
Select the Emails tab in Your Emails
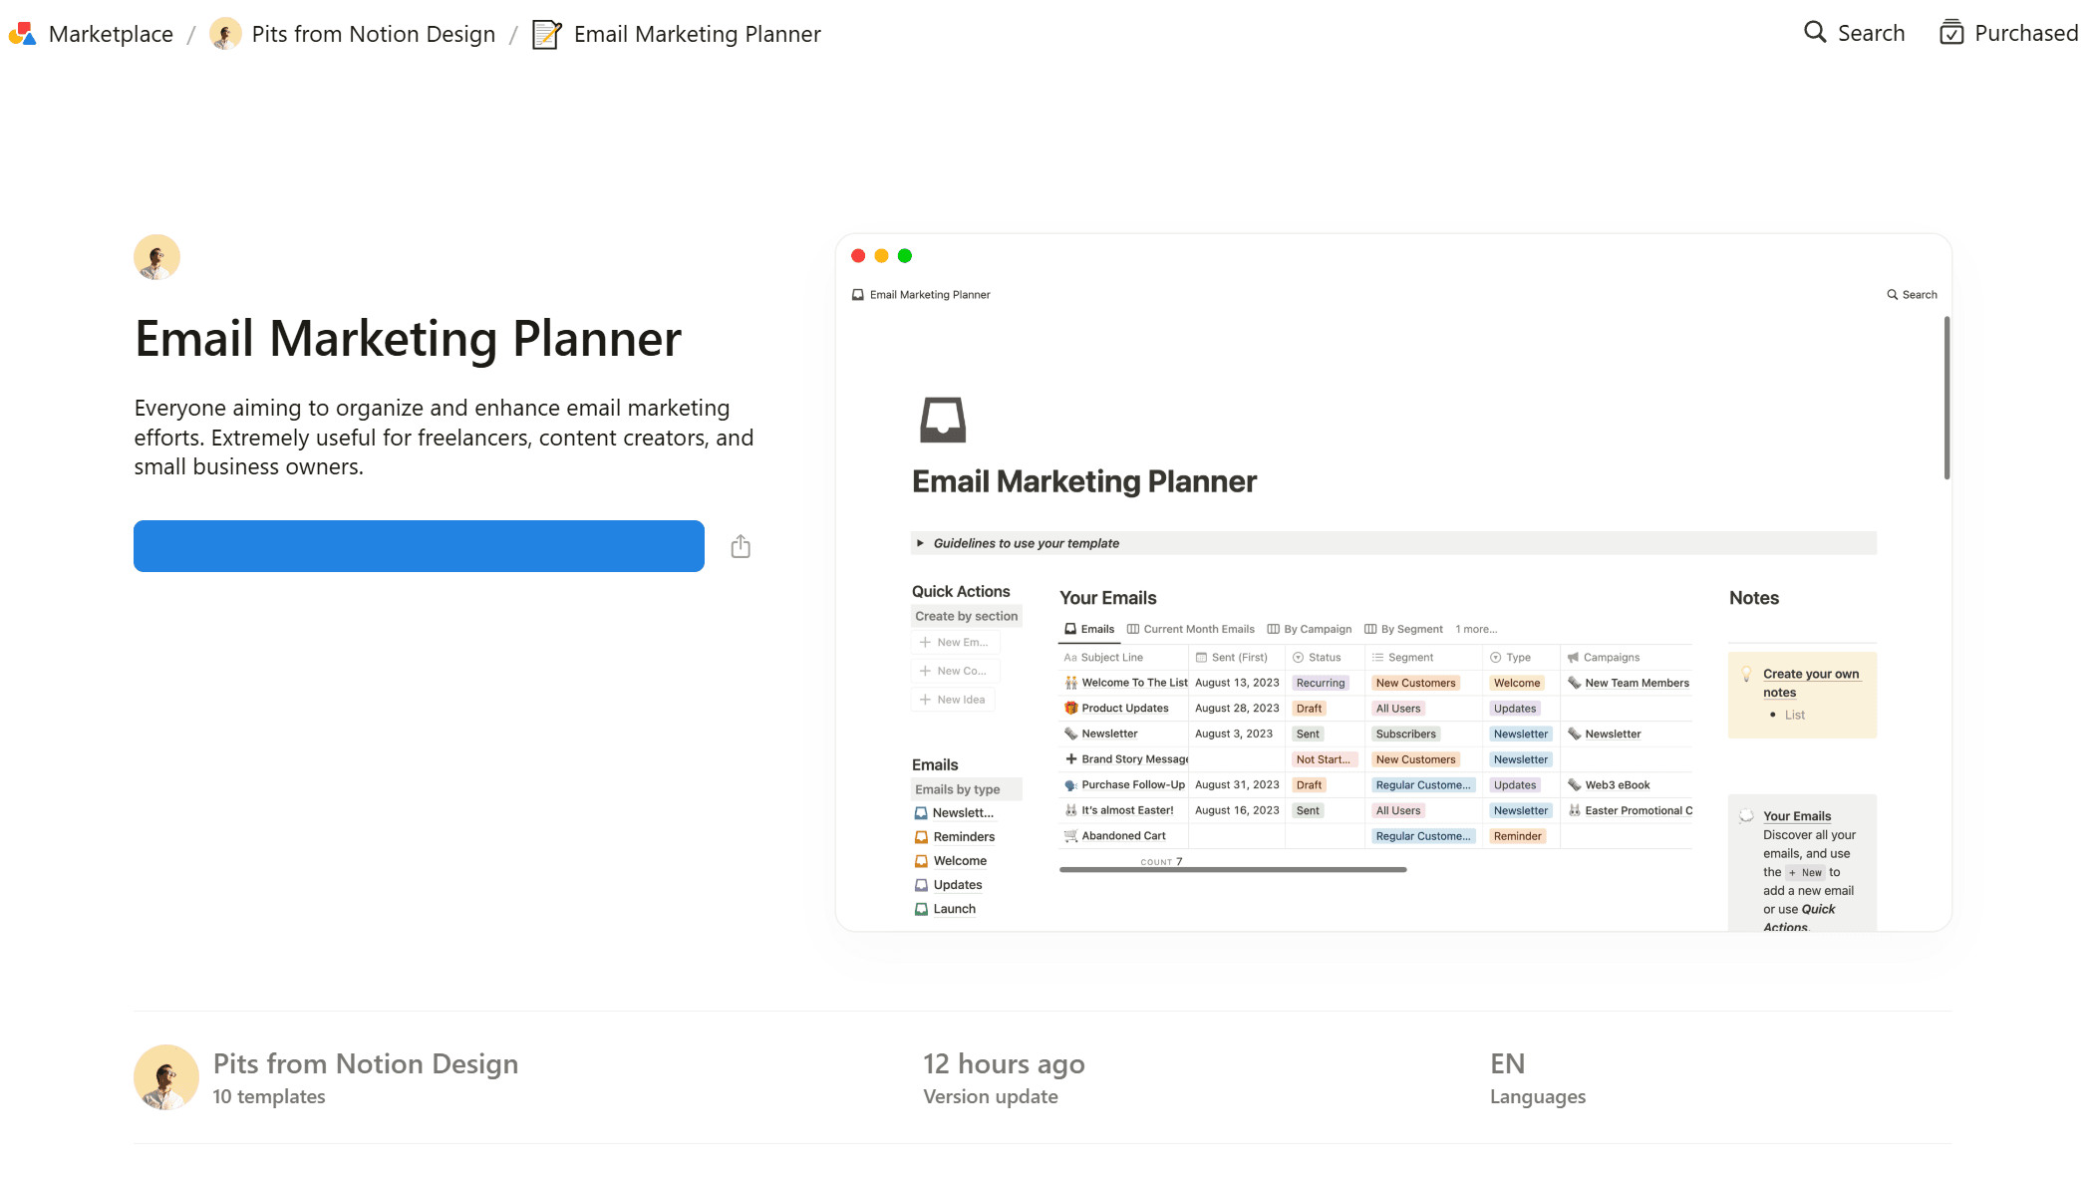(1089, 629)
